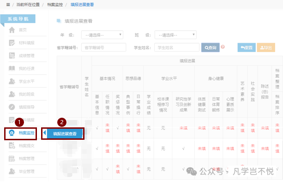
Task: Click second row 研究性学习 checkmark cell
Action: tap(183, 149)
